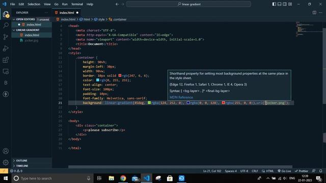Open the Edit menu
This screenshot has width=326, height=183.
coord(21,4)
